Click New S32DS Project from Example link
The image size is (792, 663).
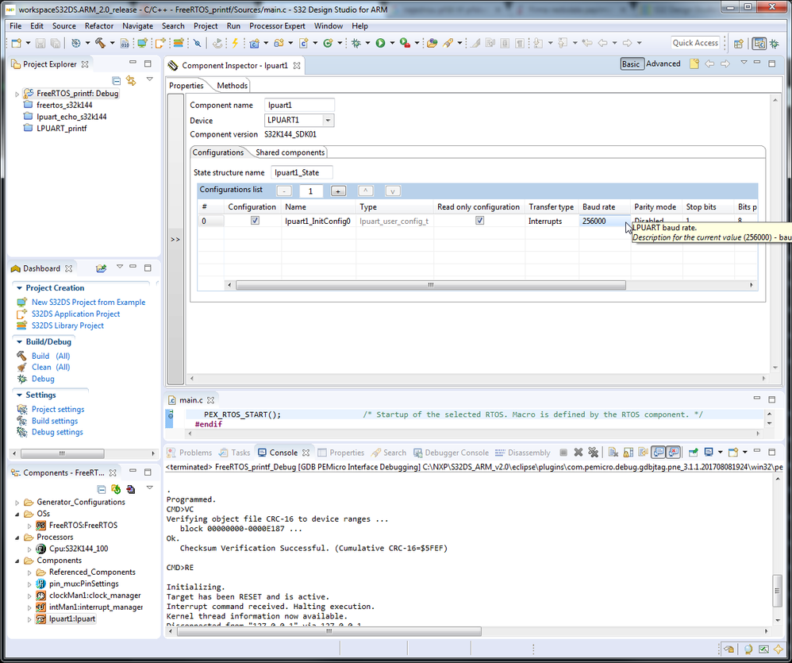click(88, 303)
